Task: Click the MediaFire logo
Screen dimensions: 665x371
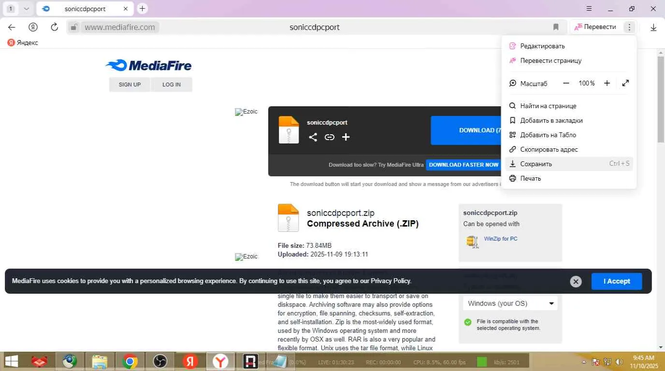Action: tap(149, 65)
